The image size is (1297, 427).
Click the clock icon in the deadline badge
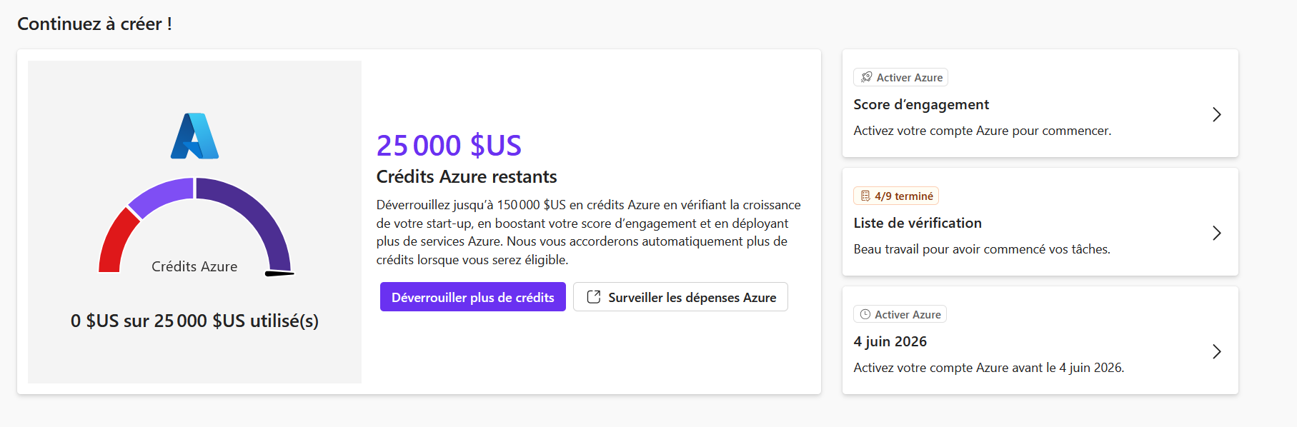point(865,314)
